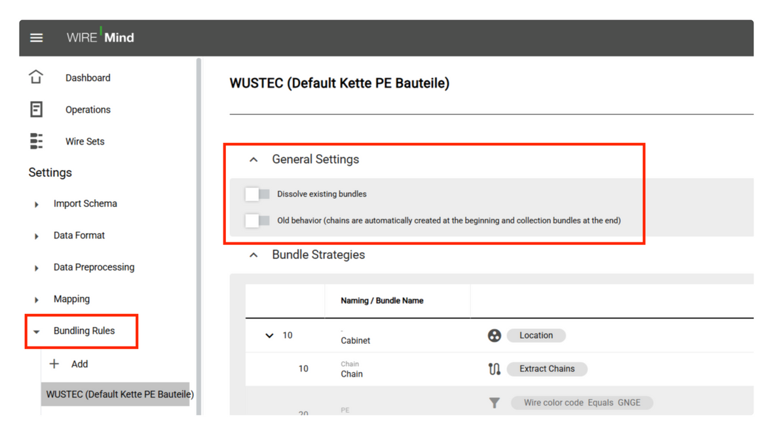
Task: Collapse the Bundle Strategies section
Action: click(254, 255)
